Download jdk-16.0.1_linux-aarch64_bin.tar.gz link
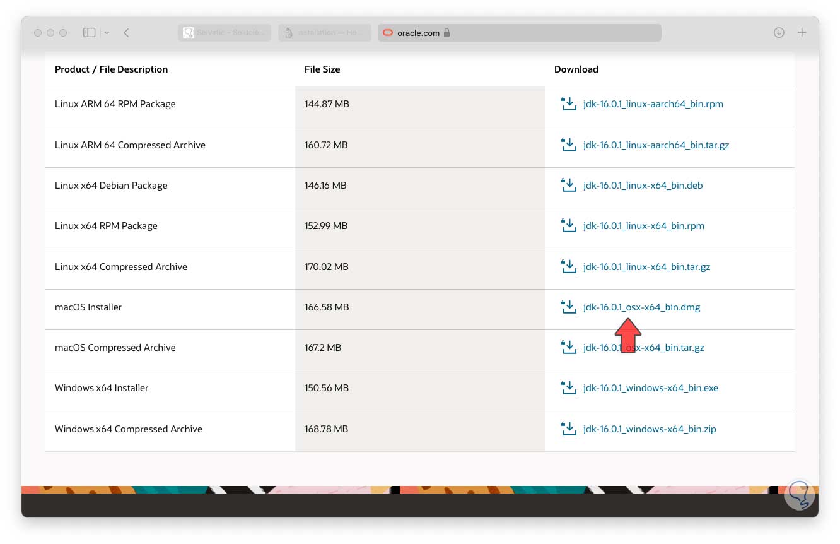The image size is (840, 544). tap(656, 145)
